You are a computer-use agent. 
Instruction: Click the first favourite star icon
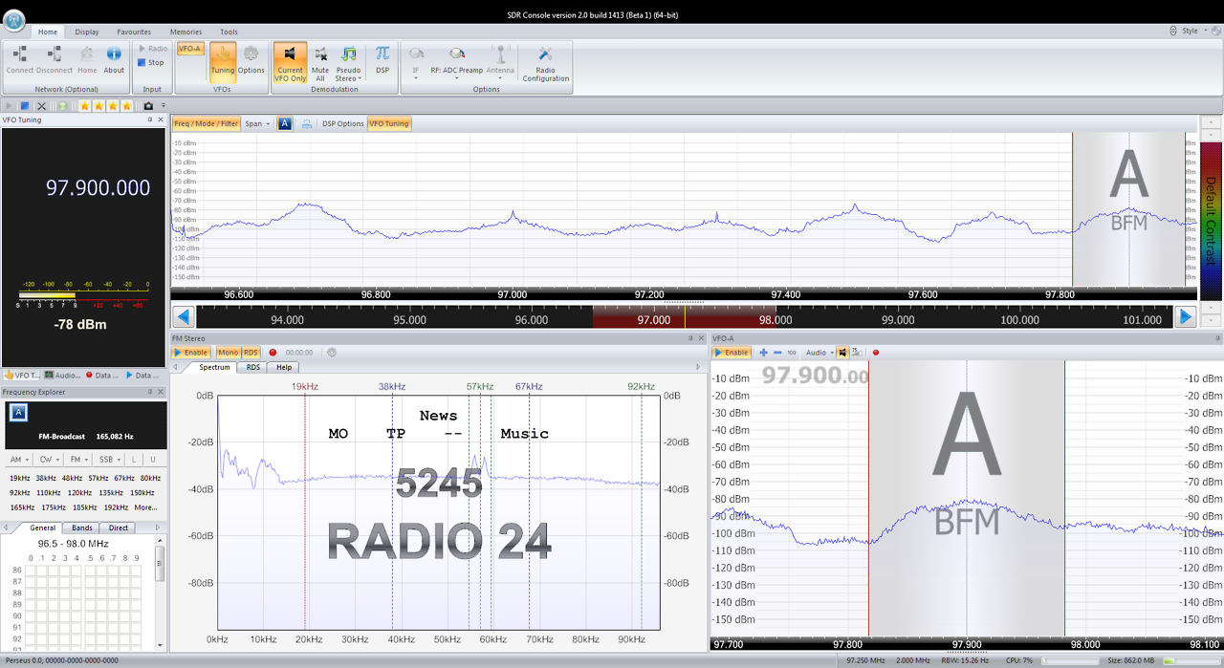click(84, 105)
